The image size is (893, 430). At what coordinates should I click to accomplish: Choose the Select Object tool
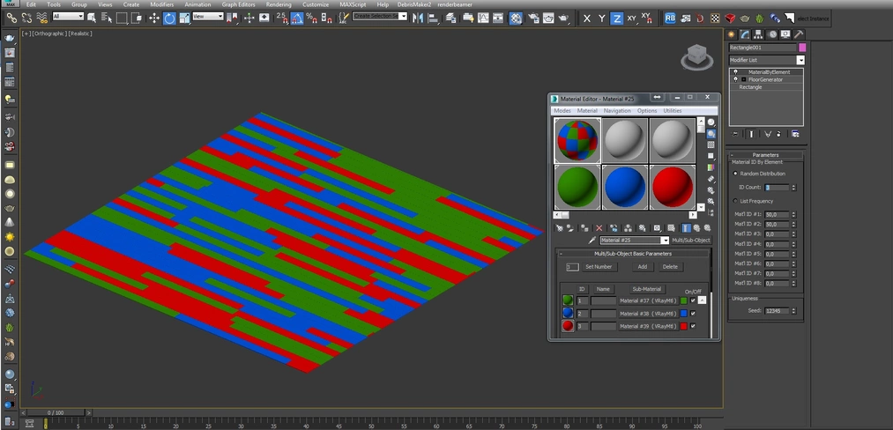92,19
